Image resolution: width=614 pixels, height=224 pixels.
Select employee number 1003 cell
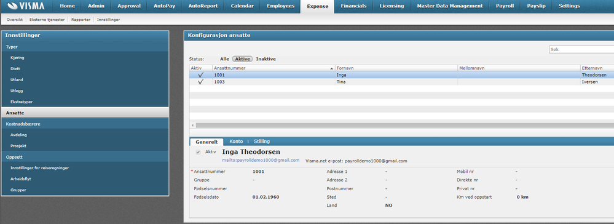coord(274,82)
